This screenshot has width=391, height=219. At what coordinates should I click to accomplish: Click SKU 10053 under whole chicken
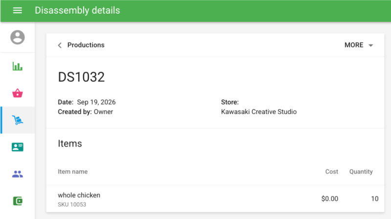tap(72, 204)
